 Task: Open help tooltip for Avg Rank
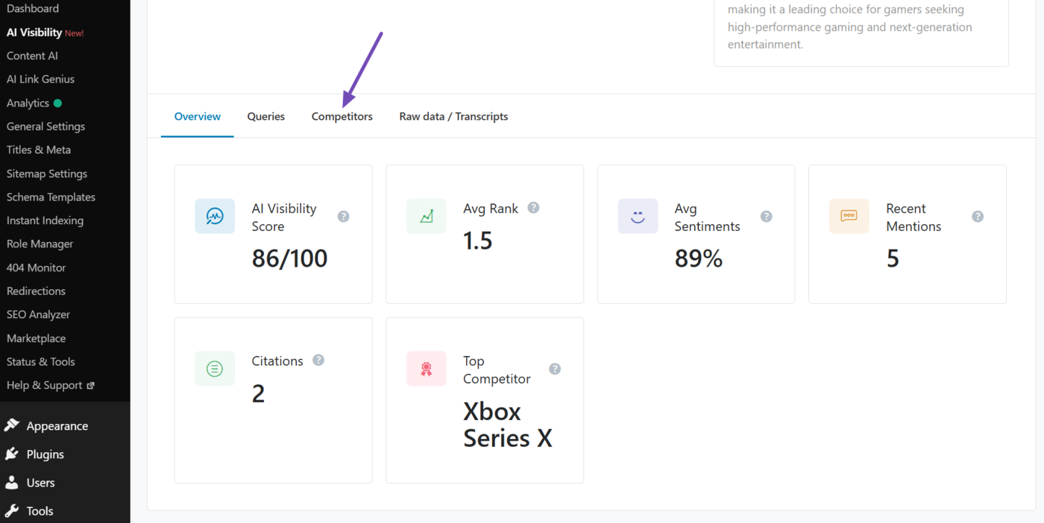[x=533, y=208]
